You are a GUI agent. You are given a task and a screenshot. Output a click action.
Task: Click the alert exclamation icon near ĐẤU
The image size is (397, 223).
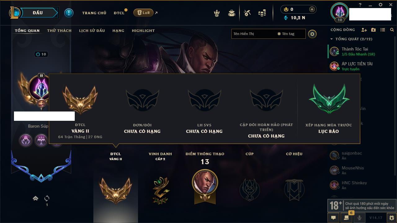pyautogui.click(x=69, y=13)
